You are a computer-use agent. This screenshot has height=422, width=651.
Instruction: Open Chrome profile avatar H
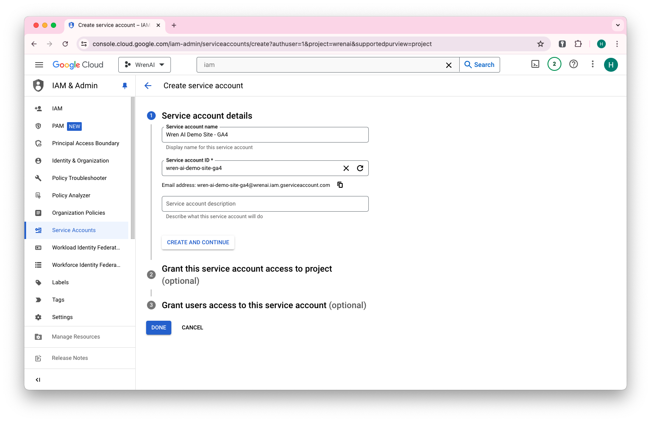click(x=601, y=44)
